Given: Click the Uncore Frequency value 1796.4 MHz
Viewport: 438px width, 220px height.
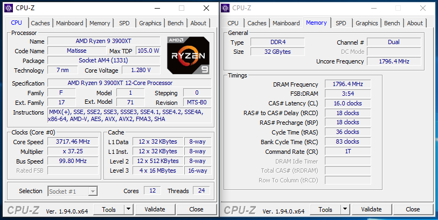Looking at the screenshot, I should click(394, 61).
